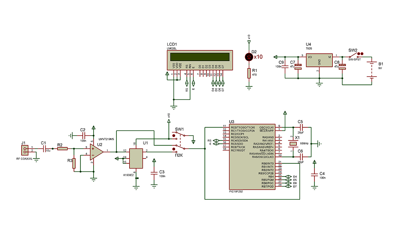Click the 9V battery B1 symbol
The image size is (400, 251).
coord(372,70)
